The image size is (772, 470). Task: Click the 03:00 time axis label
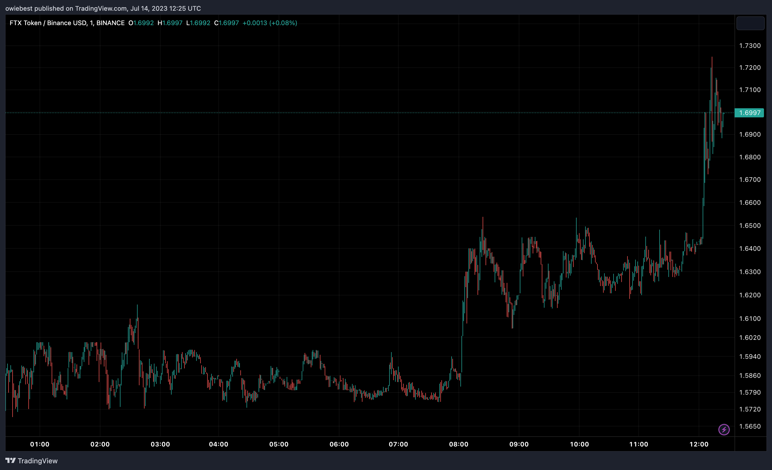click(x=160, y=444)
